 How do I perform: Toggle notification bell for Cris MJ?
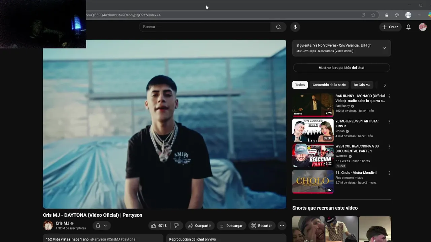coord(98,226)
